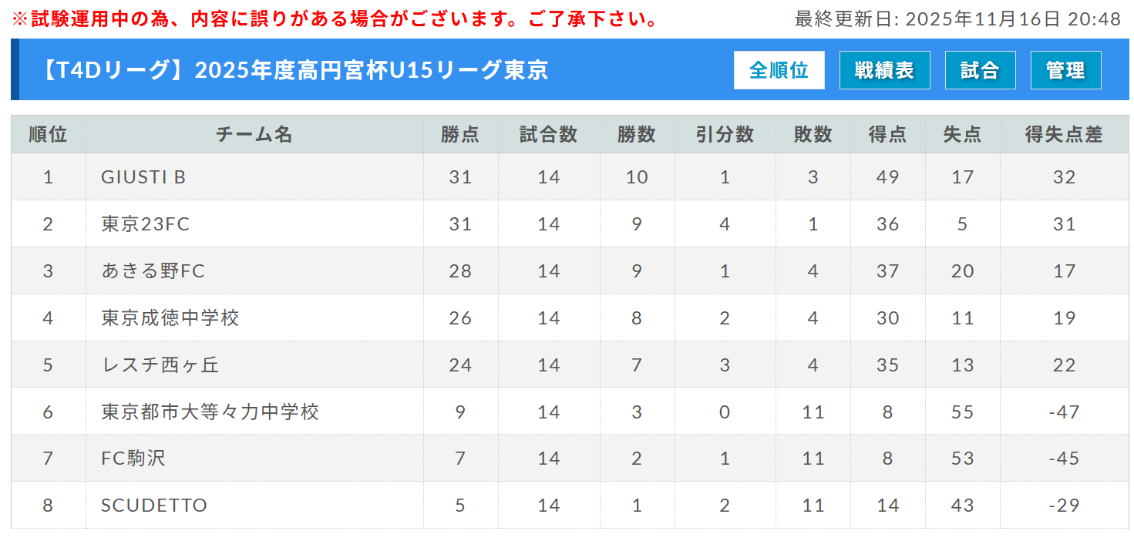Screen dimensions: 1134x541
Task: Click the last updated date text
Action: coord(957,19)
